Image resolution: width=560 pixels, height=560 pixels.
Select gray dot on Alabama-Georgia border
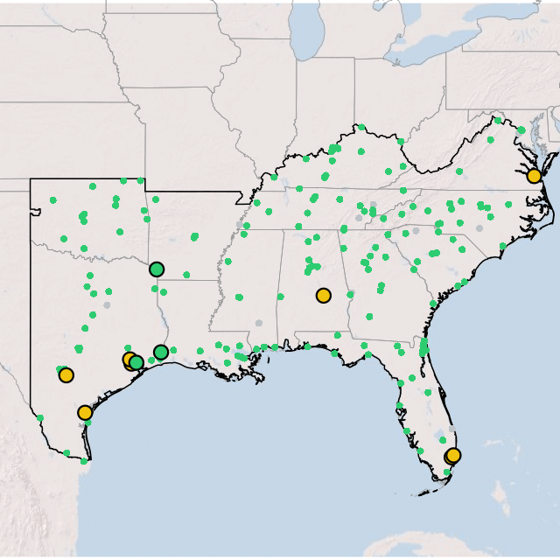point(352,292)
